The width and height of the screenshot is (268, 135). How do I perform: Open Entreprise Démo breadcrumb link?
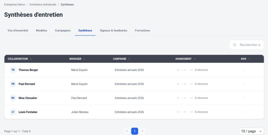15,4
